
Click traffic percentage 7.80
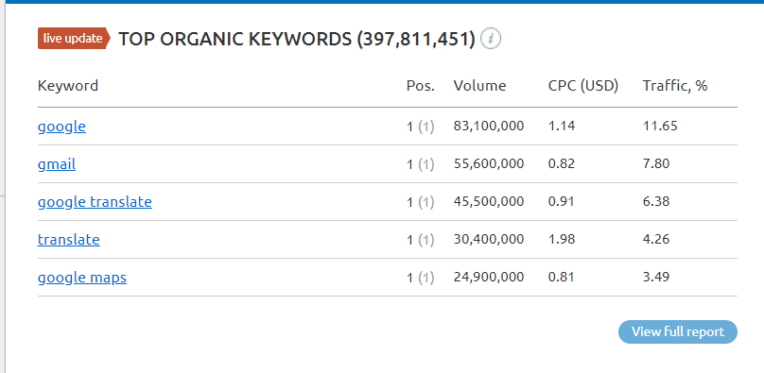coord(656,164)
